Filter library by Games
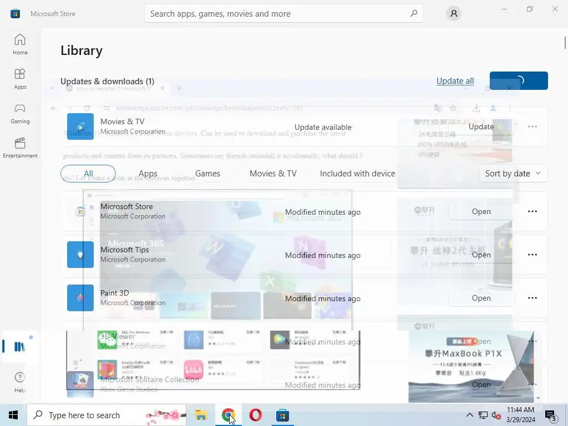Viewport: 568px width, 426px height. tap(207, 174)
